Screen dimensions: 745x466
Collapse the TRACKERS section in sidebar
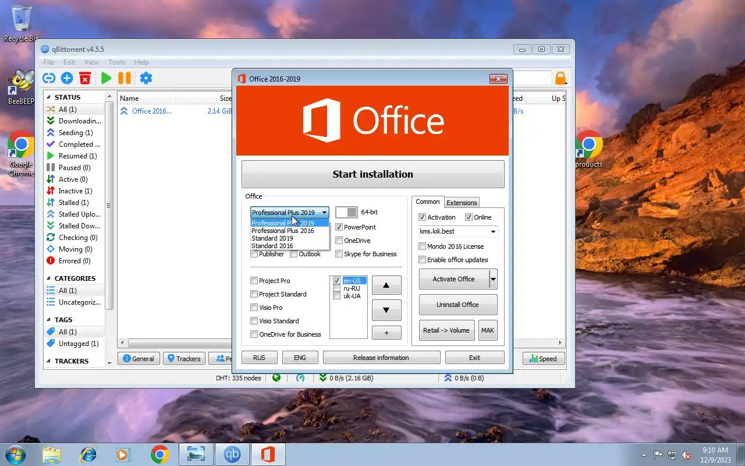tap(49, 361)
